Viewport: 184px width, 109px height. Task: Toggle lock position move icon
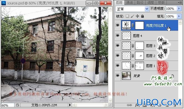pos(137,16)
